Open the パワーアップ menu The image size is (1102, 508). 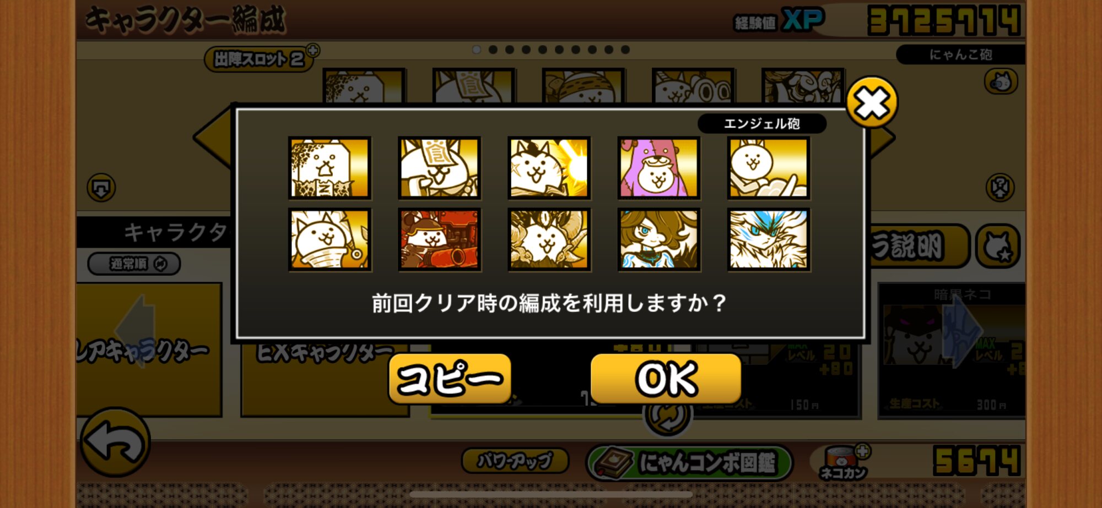(515, 461)
